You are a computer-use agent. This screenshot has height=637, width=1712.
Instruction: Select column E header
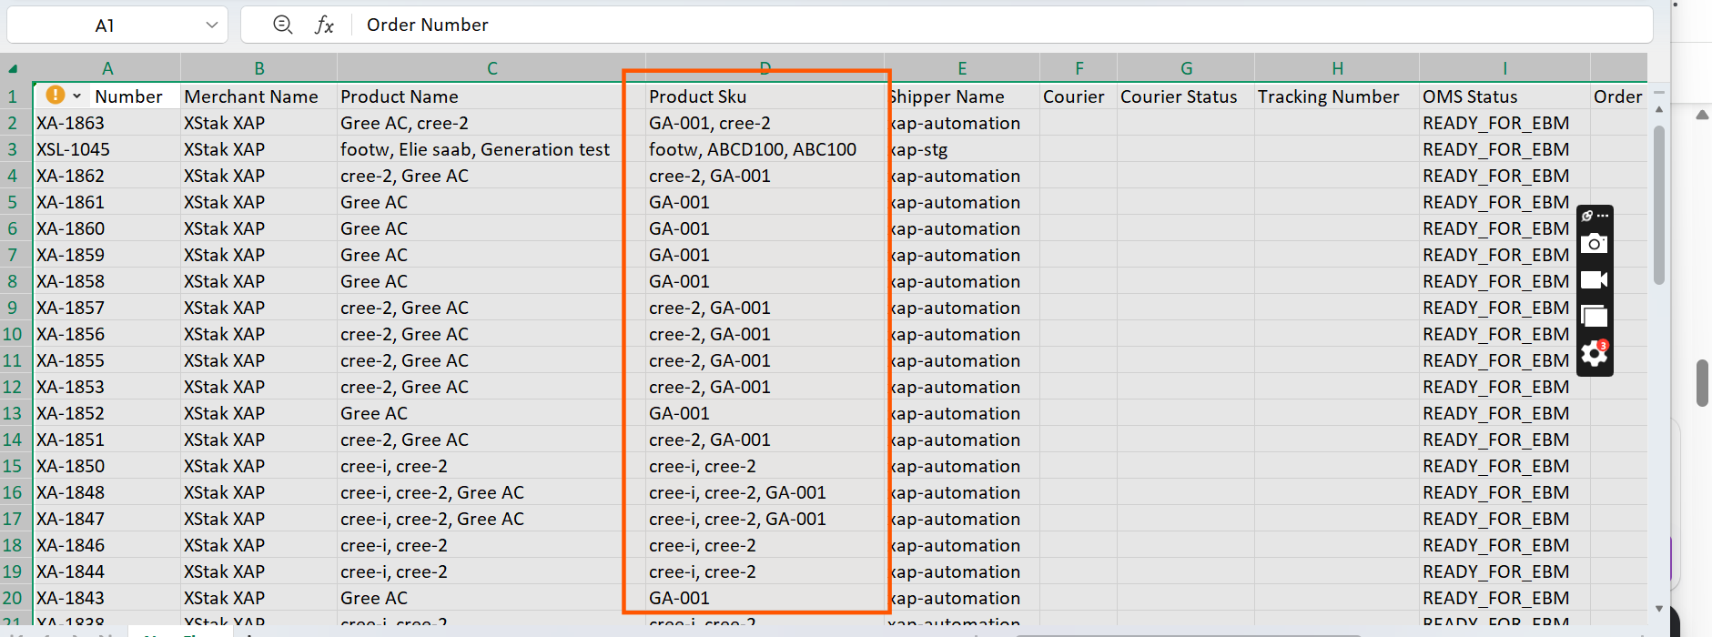(x=962, y=68)
